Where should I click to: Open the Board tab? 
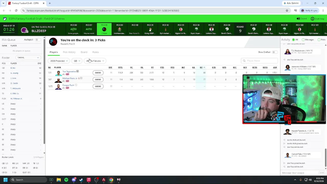(84, 52)
